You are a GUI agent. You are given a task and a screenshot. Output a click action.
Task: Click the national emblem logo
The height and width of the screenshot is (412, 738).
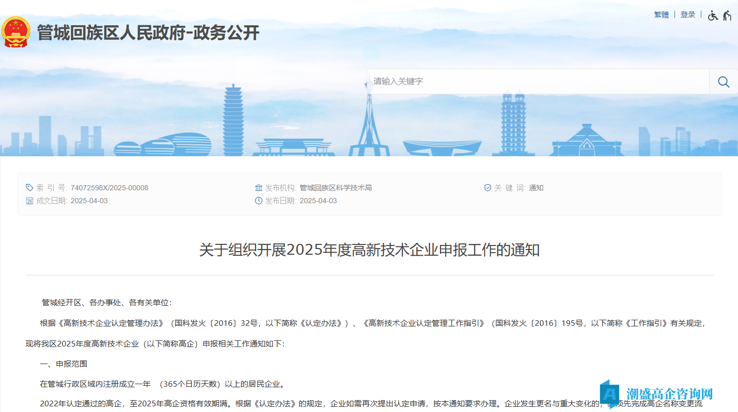[16, 32]
